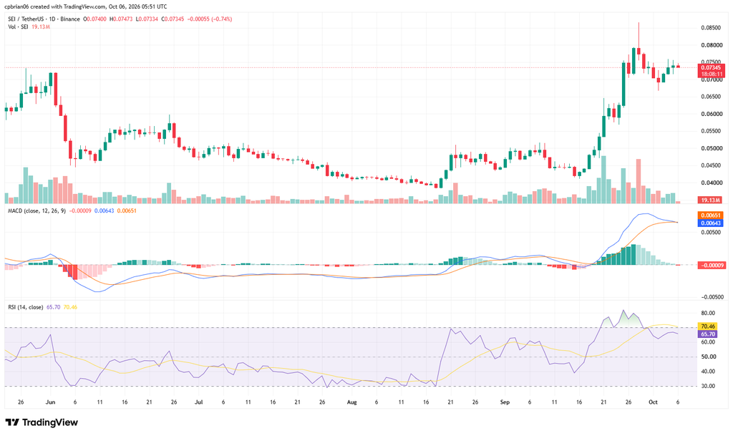Click the 0.05000 price axis label
The width and height of the screenshot is (733, 436).
tap(711, 149)
